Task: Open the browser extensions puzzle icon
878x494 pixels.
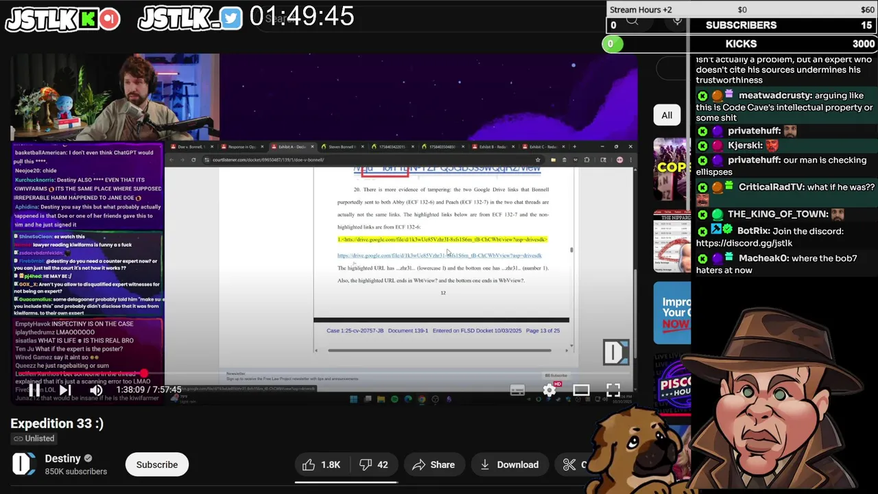Action: 586,160
